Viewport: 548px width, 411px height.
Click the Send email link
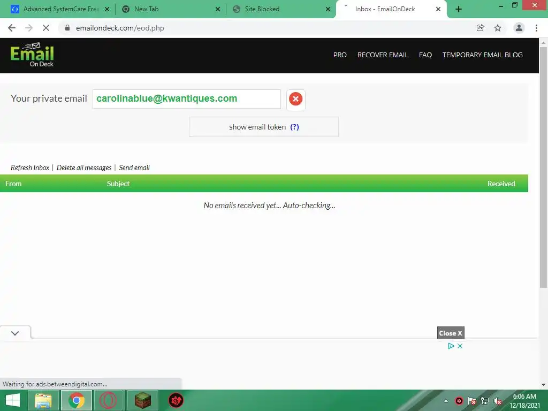click(x=134, y=168)
